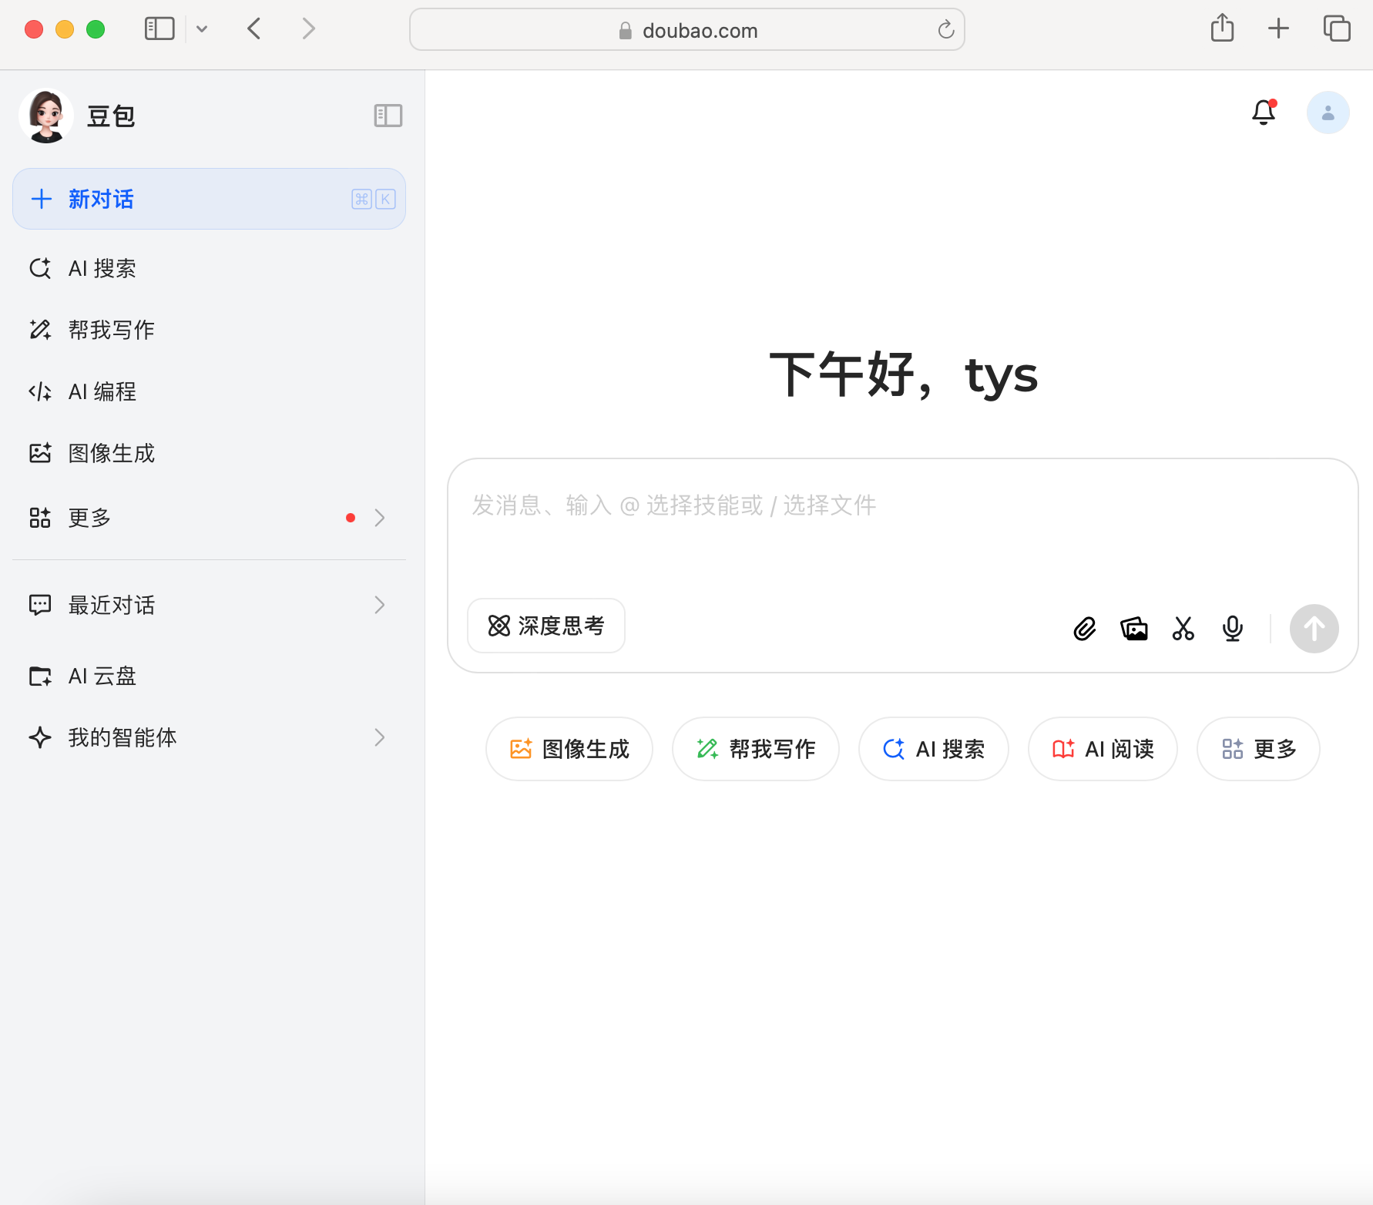This screenshot has width=1373, height=1205.
Task: Open Safari tab group dropdown arrow
Action: [202, 29]
